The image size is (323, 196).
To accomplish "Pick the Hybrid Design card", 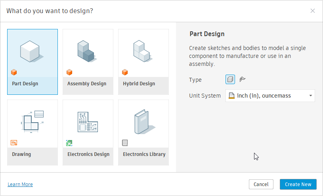I will 143,62.
